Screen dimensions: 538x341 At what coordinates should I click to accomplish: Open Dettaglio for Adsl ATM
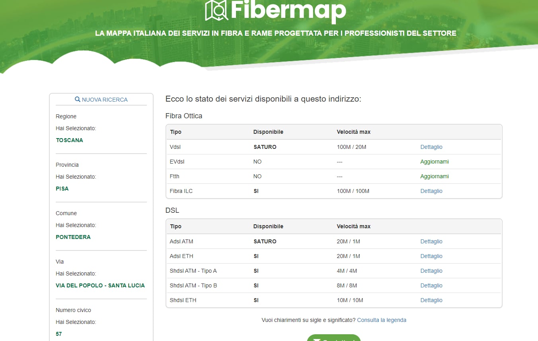(431, 241)
